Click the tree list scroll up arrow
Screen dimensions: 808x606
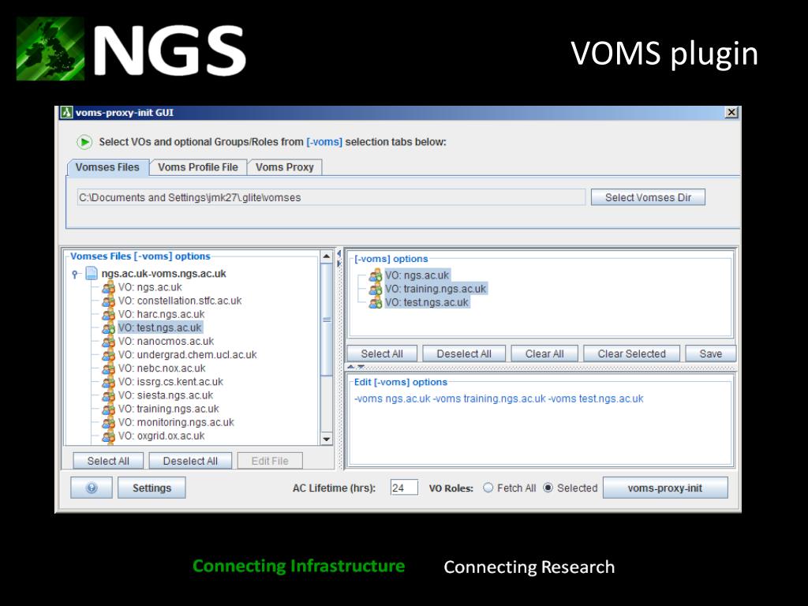[326, 256]
